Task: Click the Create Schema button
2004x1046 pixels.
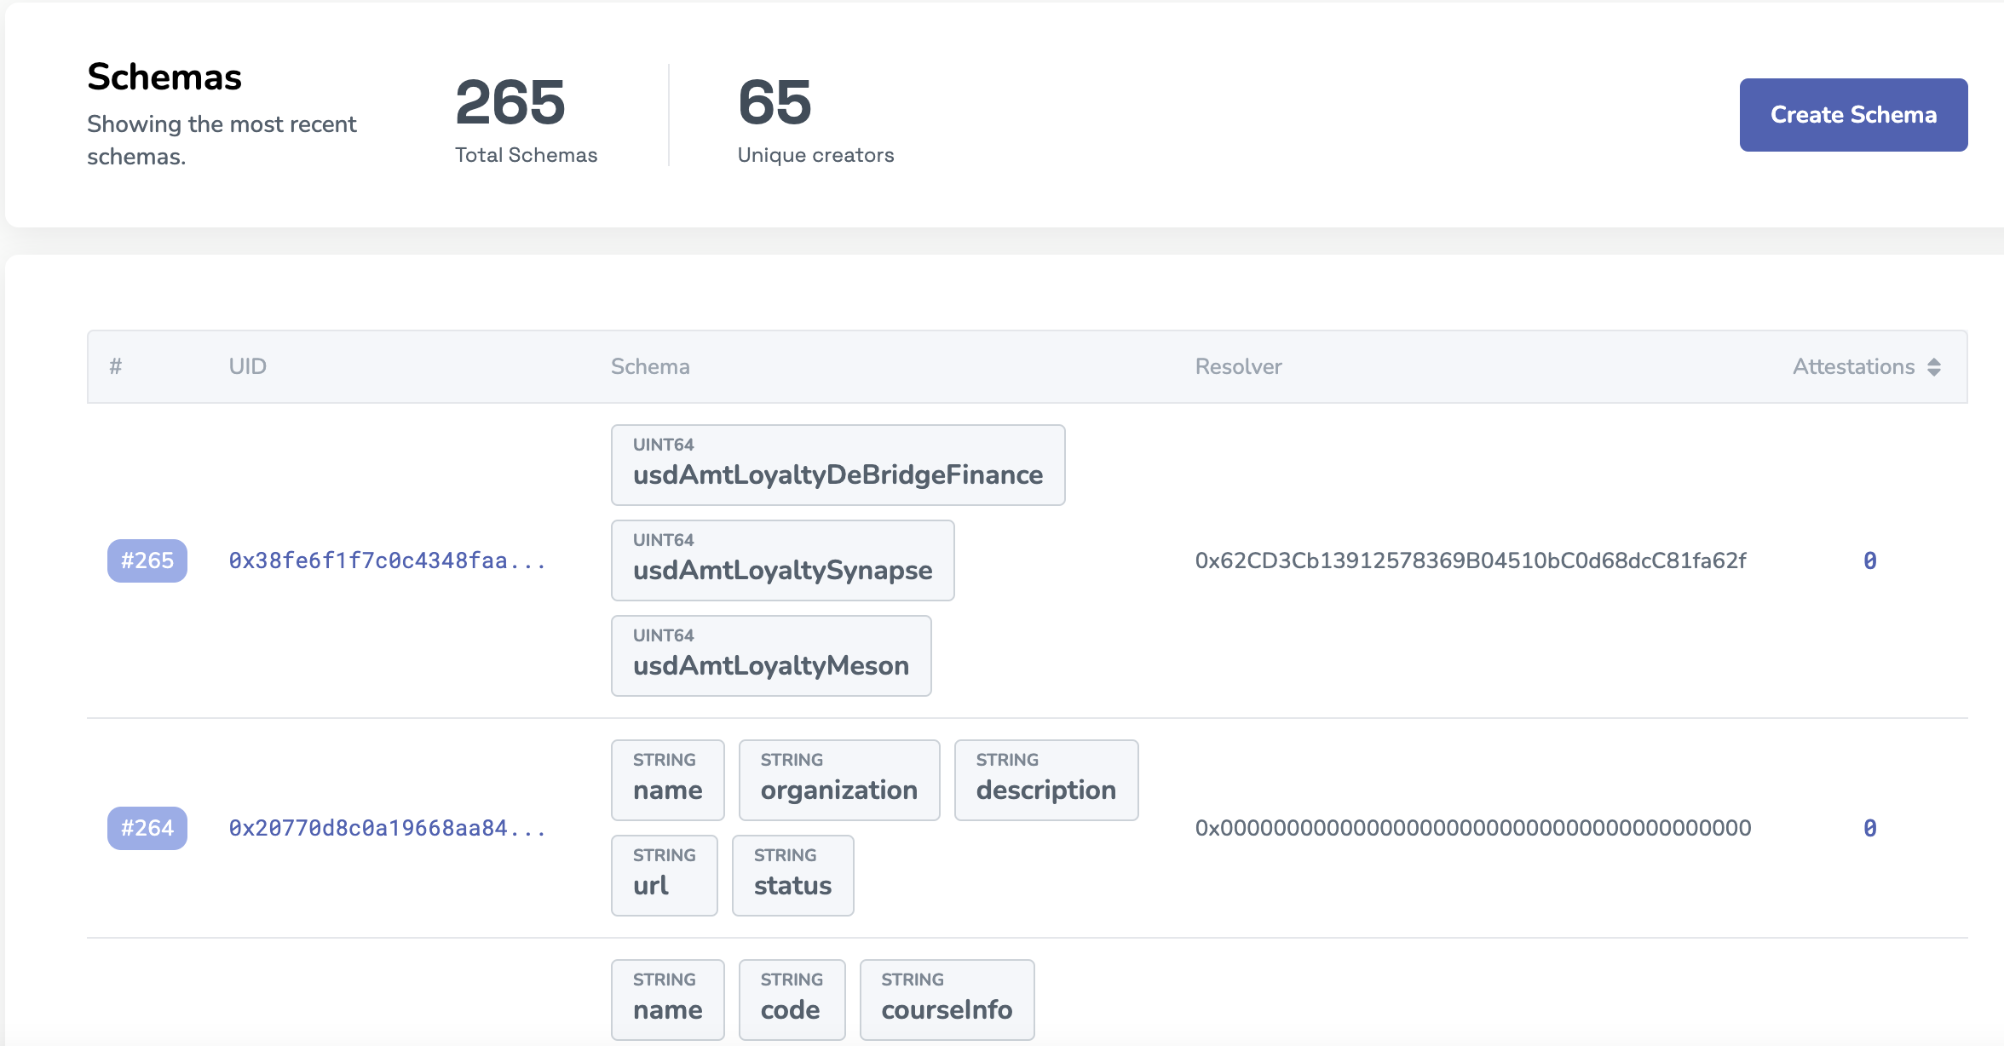Action: coord(1852,115)
